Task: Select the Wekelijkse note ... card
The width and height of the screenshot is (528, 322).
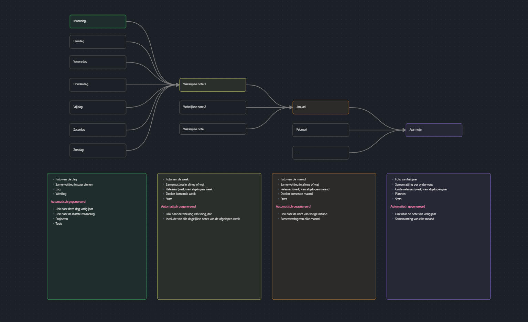Action: pyautogui.click(x=213, y=129)
